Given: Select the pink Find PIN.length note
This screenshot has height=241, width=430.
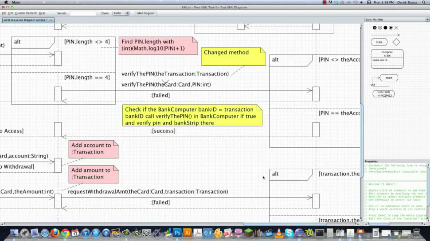Looking at the screenshot, I should point(158,46).
